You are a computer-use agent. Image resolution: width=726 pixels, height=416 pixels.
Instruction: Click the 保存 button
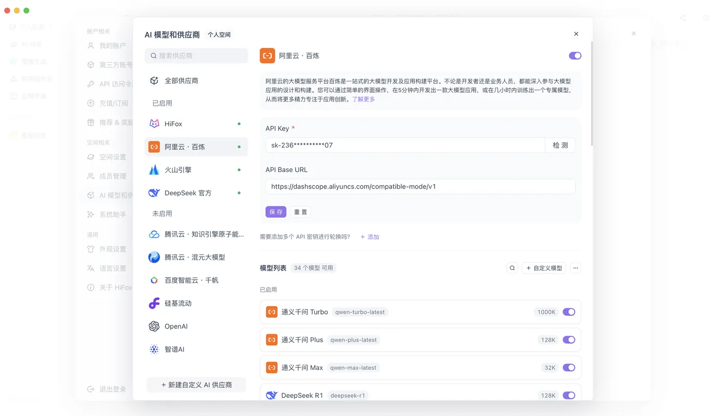[276, 212]
